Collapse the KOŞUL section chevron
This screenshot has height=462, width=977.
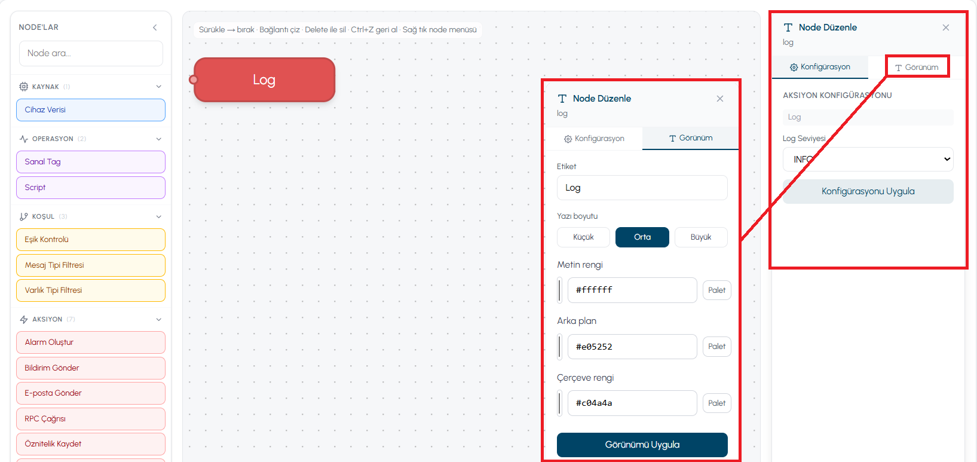pos(158,216)
